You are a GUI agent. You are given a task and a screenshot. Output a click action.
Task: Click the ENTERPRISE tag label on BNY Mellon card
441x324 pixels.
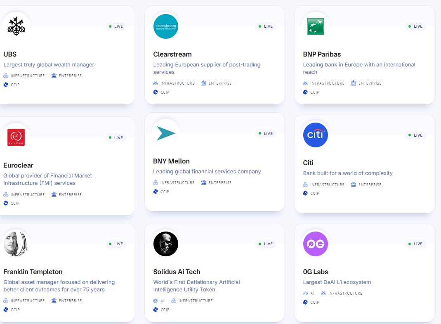click(220, 183)
